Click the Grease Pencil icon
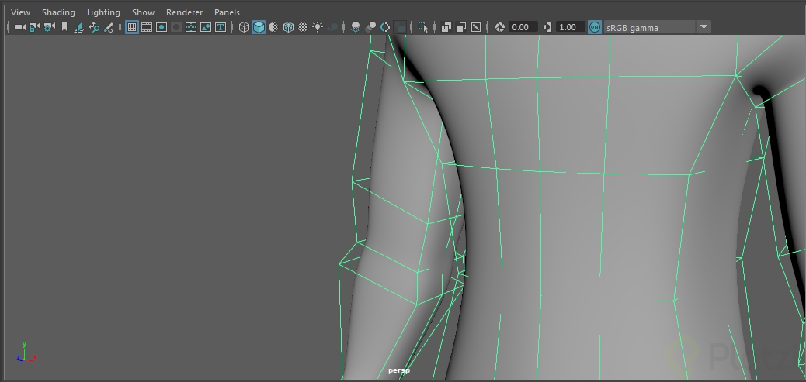The height and width of the screenshot is (382, 806). (109, 27)
